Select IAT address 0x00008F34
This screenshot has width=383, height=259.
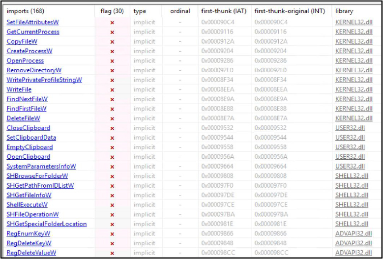click(x=217, y=80)
